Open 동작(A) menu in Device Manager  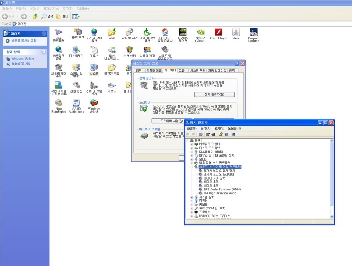coord(205,128)
